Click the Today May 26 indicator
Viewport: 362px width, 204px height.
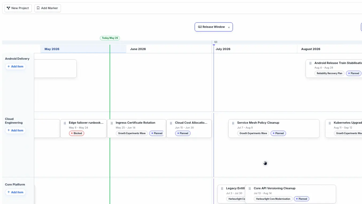(110, 38)
